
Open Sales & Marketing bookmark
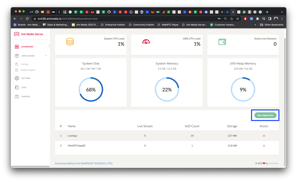click(x=56, y=25)
